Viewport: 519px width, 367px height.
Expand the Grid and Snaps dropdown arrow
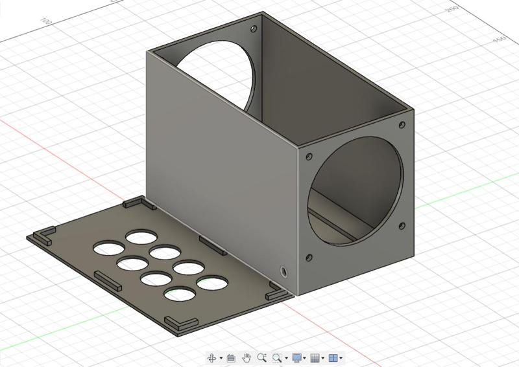322,358
